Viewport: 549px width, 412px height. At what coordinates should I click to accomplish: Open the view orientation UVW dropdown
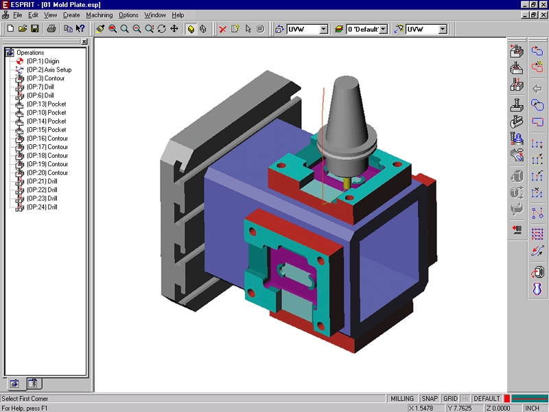point(443,29)
